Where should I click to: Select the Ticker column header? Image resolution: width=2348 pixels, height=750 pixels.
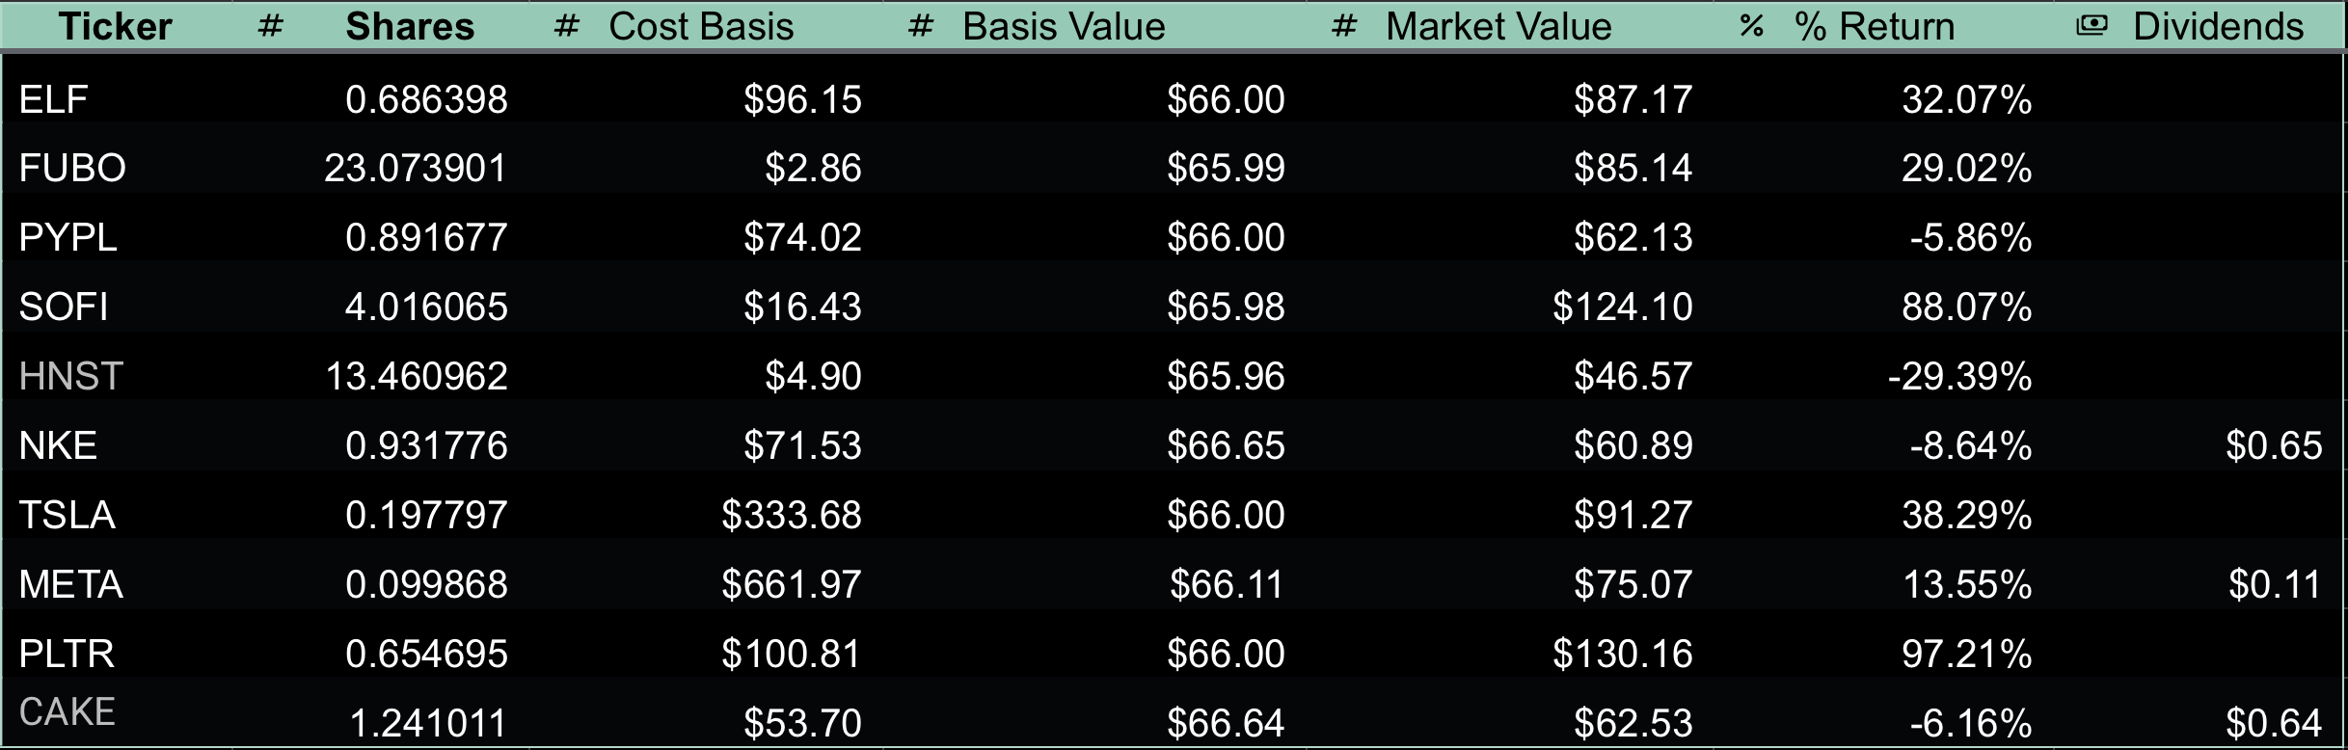click(x=115, y=26)
